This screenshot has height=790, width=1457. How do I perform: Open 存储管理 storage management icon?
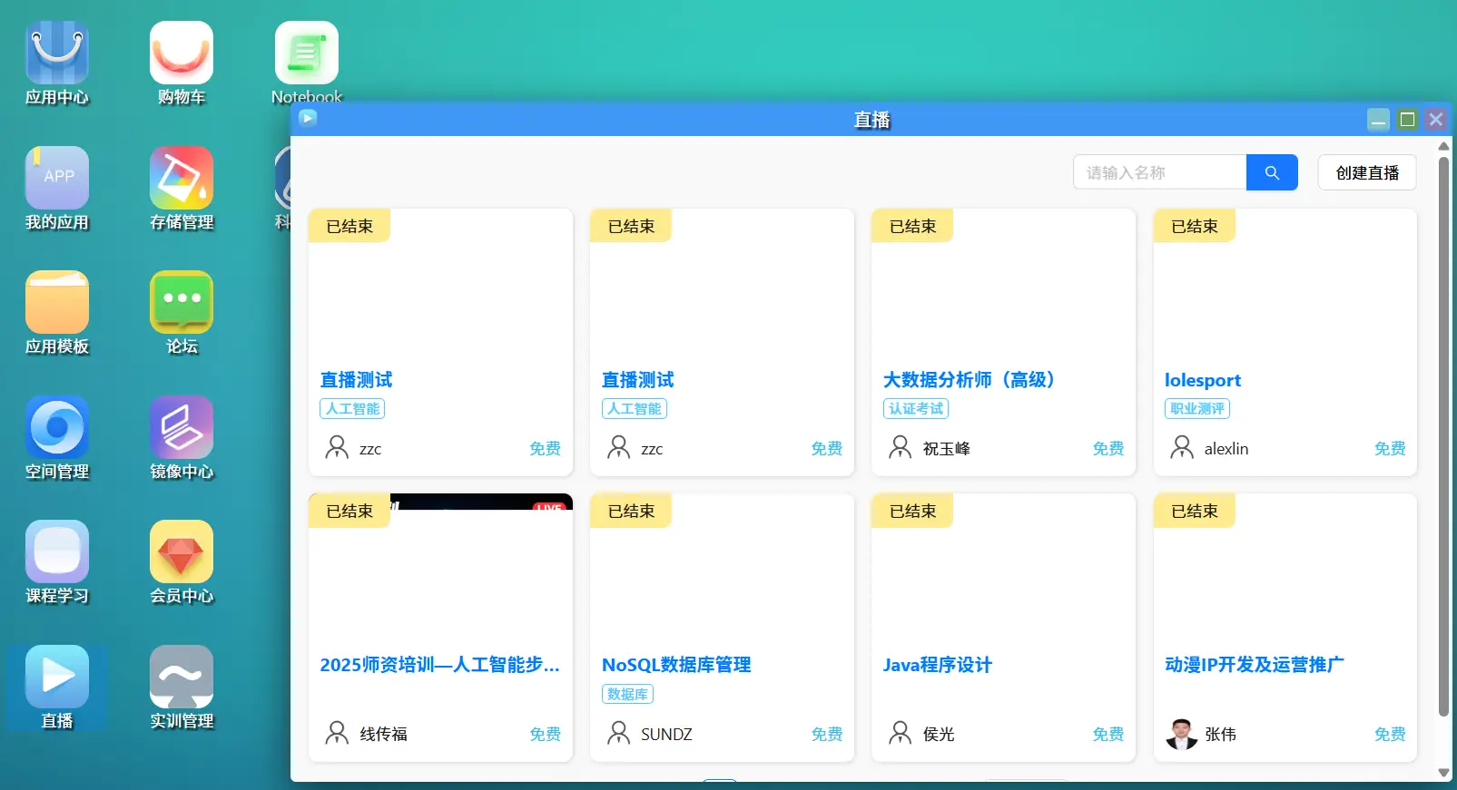click(x=182, y=179)
